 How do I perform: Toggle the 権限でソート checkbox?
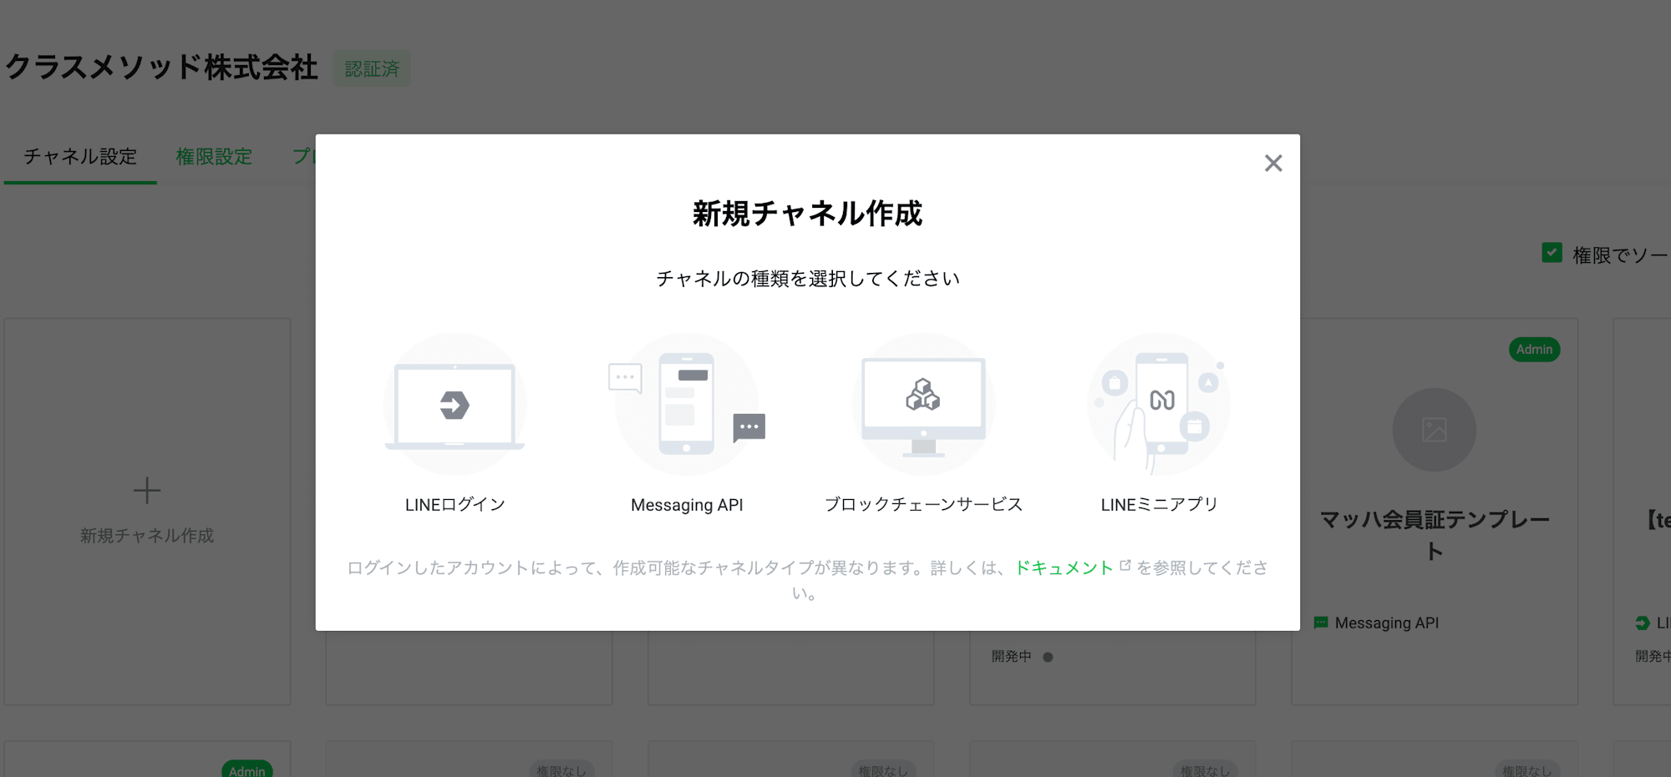point(1552,253)
